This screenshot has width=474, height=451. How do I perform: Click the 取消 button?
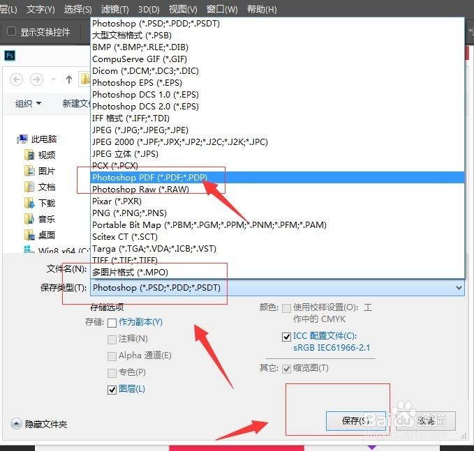coord(425,420)
